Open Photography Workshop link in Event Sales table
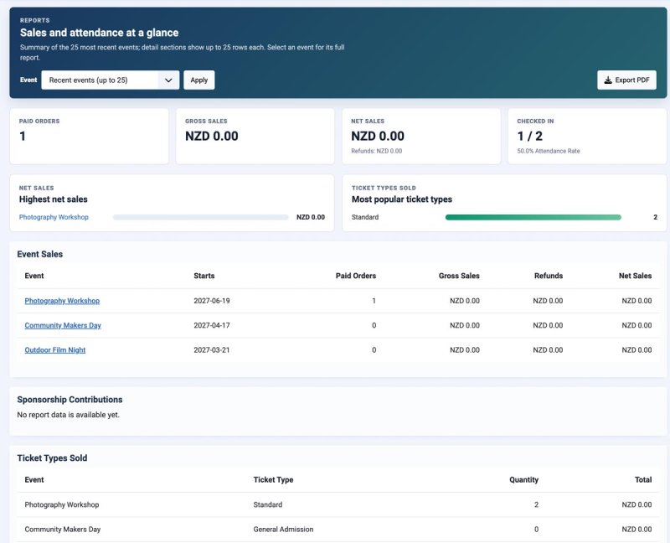Image resolution: width=670 pixels, height=543 pixels. (x=62, y=301)
